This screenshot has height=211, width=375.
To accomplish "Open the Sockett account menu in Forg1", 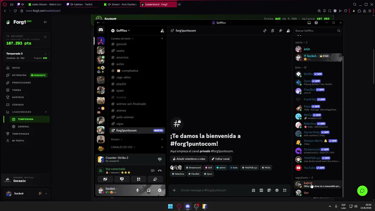I will (27, 193).
